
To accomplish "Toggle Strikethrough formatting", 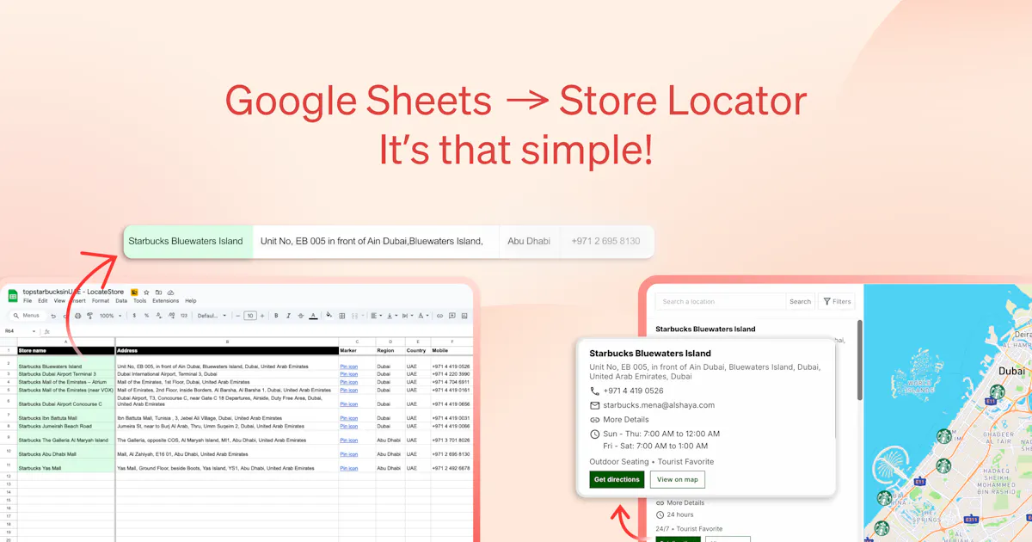I will (x=301, y=316).
